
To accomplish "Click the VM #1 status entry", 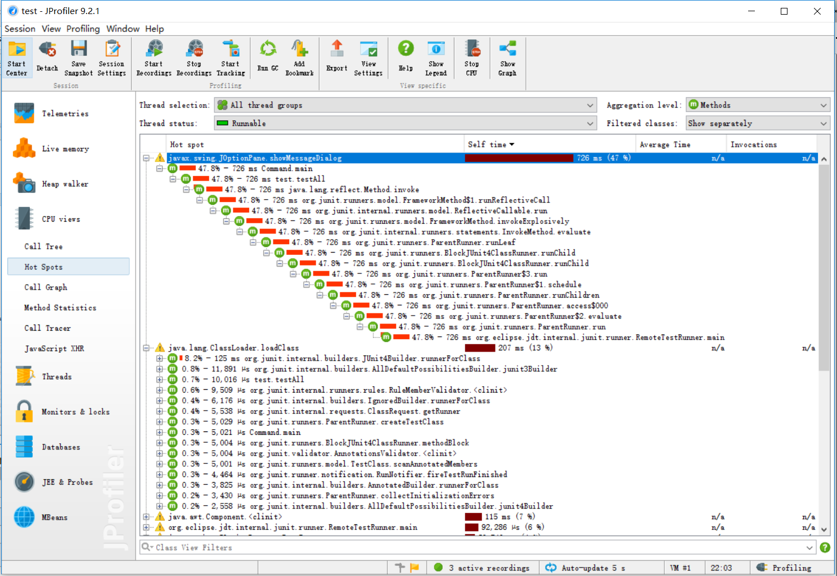I will tap(680, 568).
